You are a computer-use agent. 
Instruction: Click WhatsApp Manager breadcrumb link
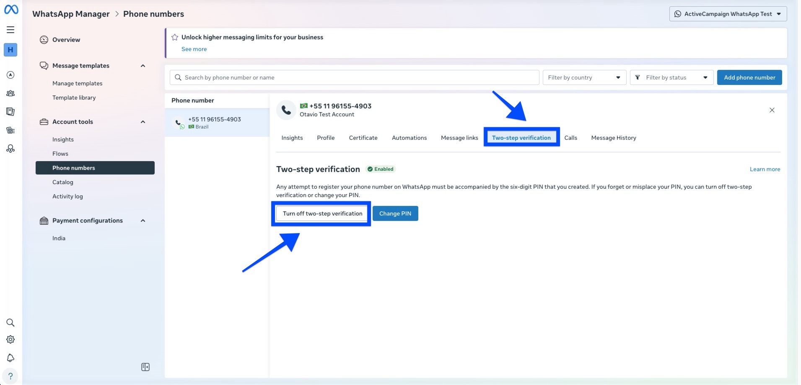point(71,14)
